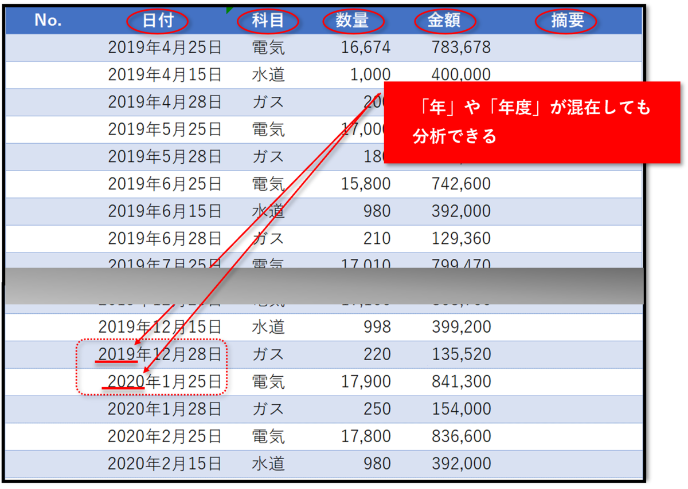Click the amount value 135,520

[461, 354]
